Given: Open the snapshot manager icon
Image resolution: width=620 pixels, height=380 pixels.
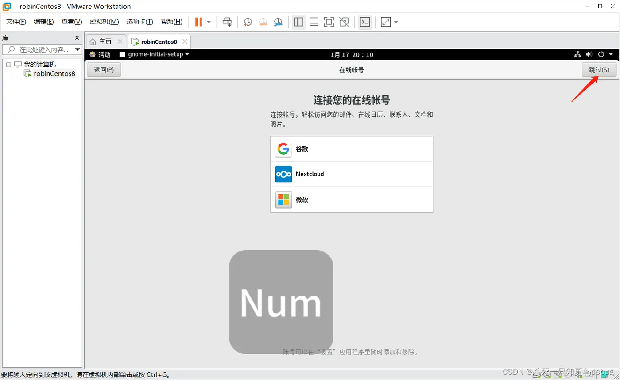Looking at the screenshot, I should tap(278, 22).
